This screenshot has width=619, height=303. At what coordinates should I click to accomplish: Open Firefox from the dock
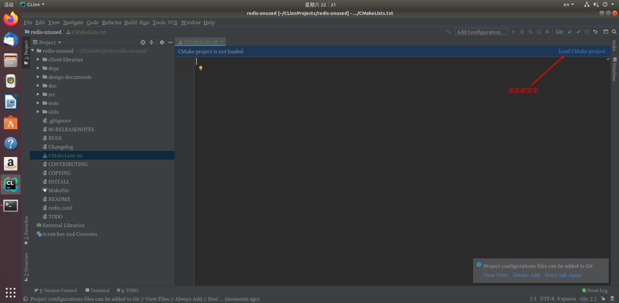11,19
